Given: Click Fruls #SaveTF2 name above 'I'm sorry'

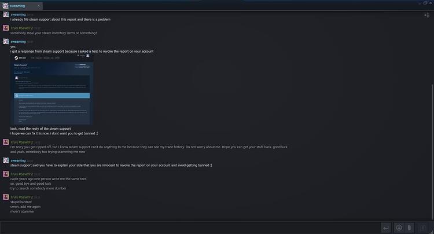Looking at the screenshot, I should click(21, 142).
